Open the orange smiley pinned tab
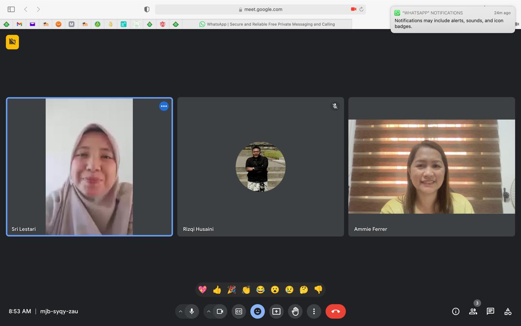521x326 pixels. [59, 24]
